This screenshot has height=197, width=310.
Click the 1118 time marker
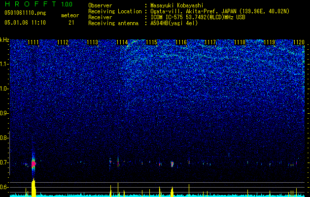tap(240, 42)
